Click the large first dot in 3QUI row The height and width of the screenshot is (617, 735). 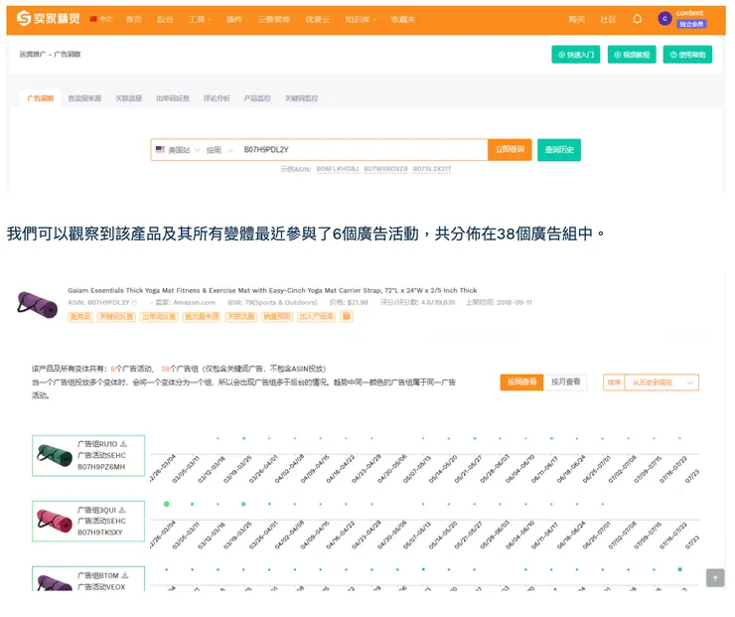[x=167, y=505]
